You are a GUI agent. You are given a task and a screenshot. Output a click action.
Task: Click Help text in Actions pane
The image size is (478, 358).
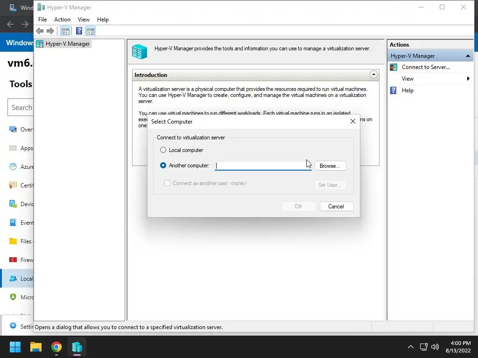[408, 90]
